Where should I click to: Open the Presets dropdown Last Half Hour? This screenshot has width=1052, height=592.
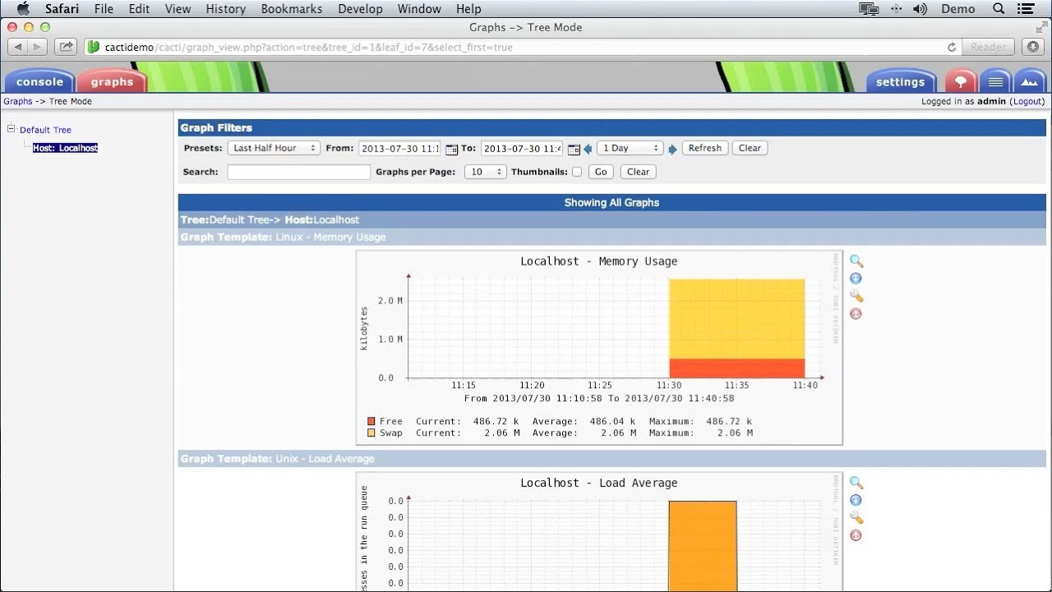[274, 148]
